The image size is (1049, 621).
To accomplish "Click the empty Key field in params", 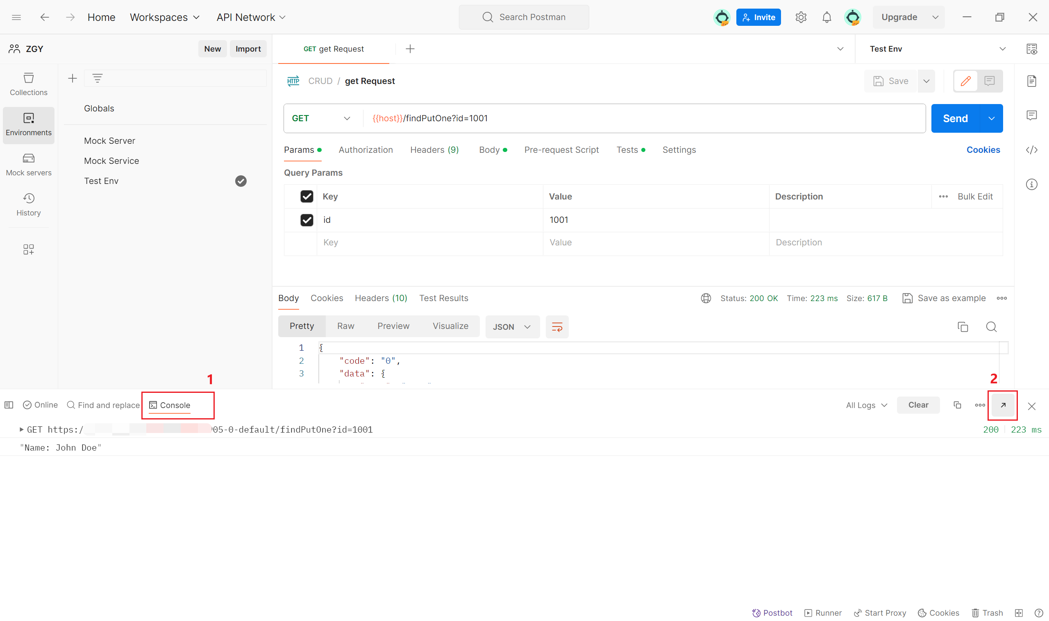I will tap(429, 243).
